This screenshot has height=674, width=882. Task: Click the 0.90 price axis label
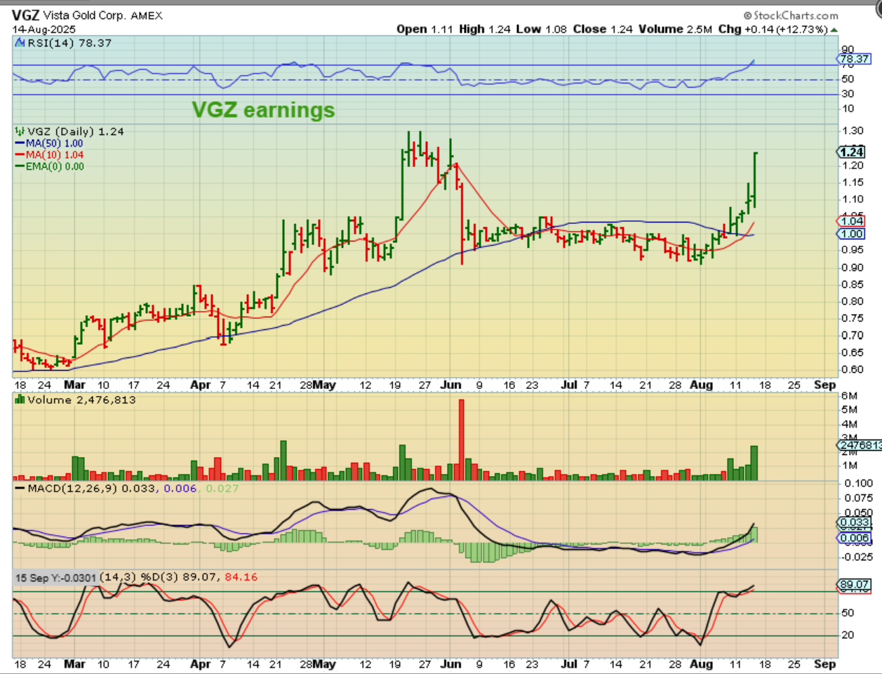tap(853, 267)
